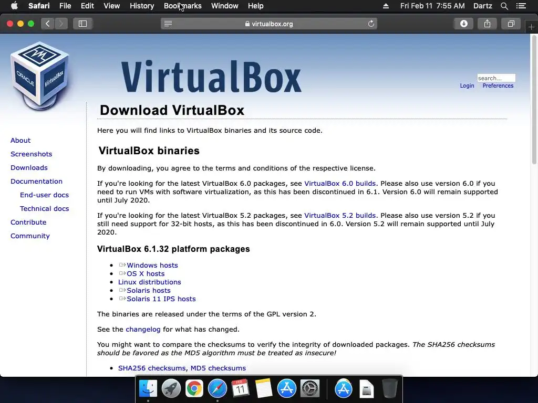Viewport: 538px width, 403px height.
Task: Open the File menu
Action: tap(65, 6)
